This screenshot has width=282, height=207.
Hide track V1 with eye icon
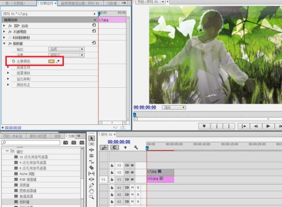point(132,179)
